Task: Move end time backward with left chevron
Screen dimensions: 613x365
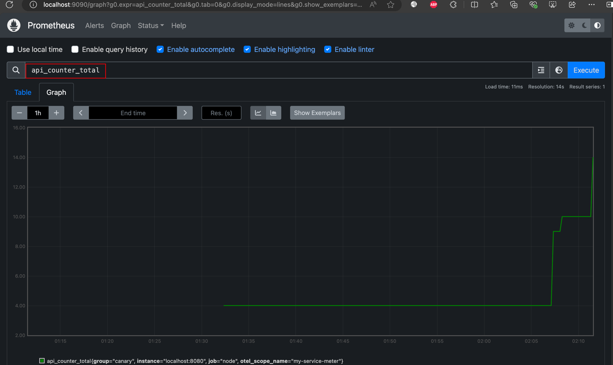Action: point(81,113)
